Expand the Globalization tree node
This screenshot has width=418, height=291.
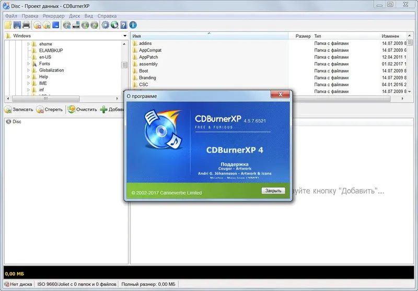[x=28, y=70]
